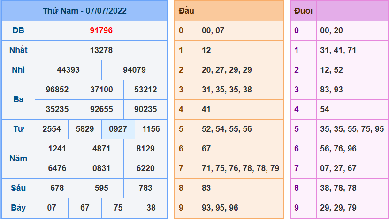Image resolution: width=389 pixels, height=219 pixels.
Task: Select seventh prize number 38
Action: (151, 208)
